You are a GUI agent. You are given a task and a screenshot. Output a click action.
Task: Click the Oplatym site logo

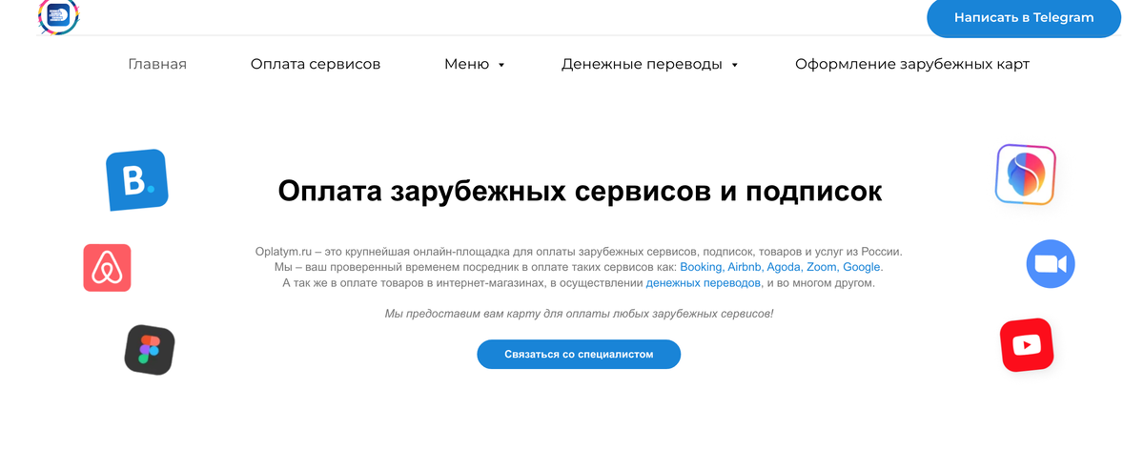[x=59, y=15]
